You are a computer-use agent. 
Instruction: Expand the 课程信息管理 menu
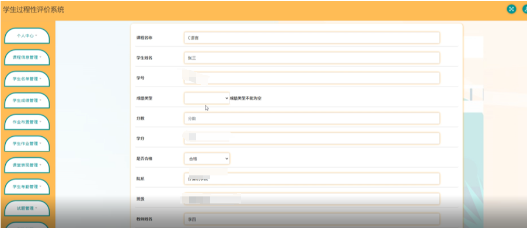27,57
